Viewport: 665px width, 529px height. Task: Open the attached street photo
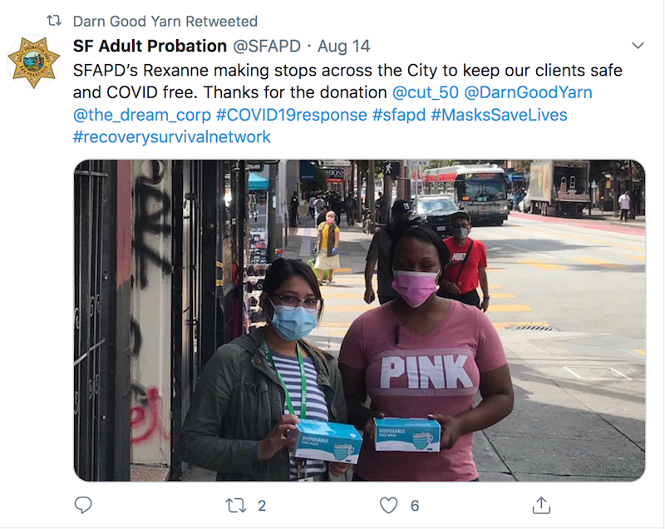pos(360,320)
